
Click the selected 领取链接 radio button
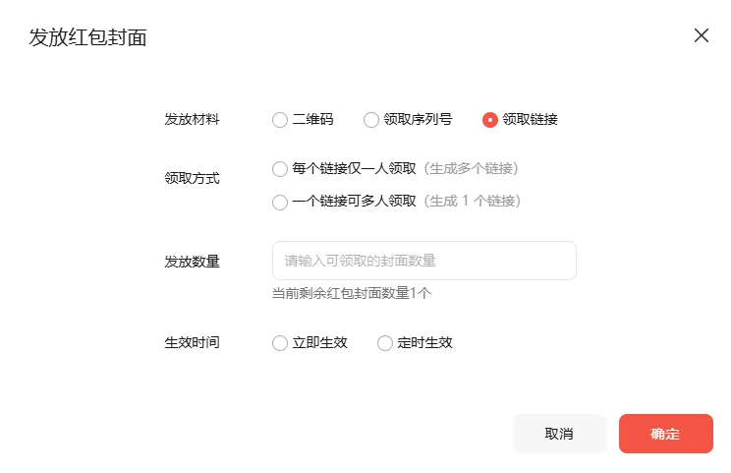(x=490, y=120)
